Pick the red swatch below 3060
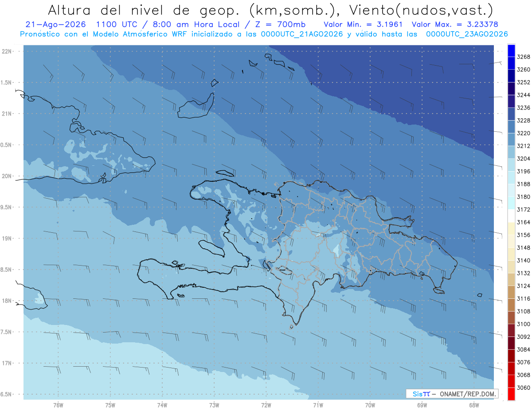Viewport: 532px width, 411px height. pyautogui.click(x=511, y=394)
